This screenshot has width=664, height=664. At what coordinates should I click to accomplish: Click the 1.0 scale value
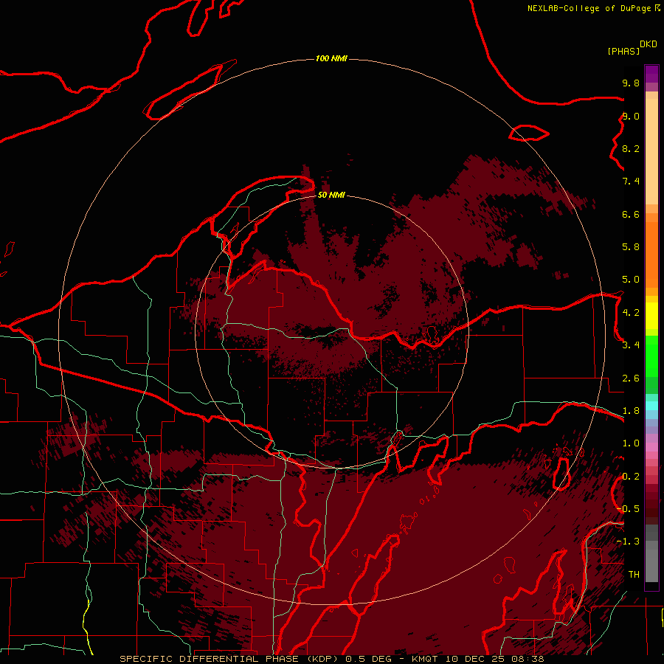pos(631,443)
